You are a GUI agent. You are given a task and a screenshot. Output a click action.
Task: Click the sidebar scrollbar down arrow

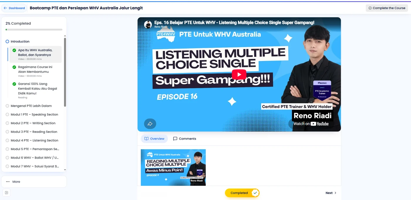pos(65,170)
